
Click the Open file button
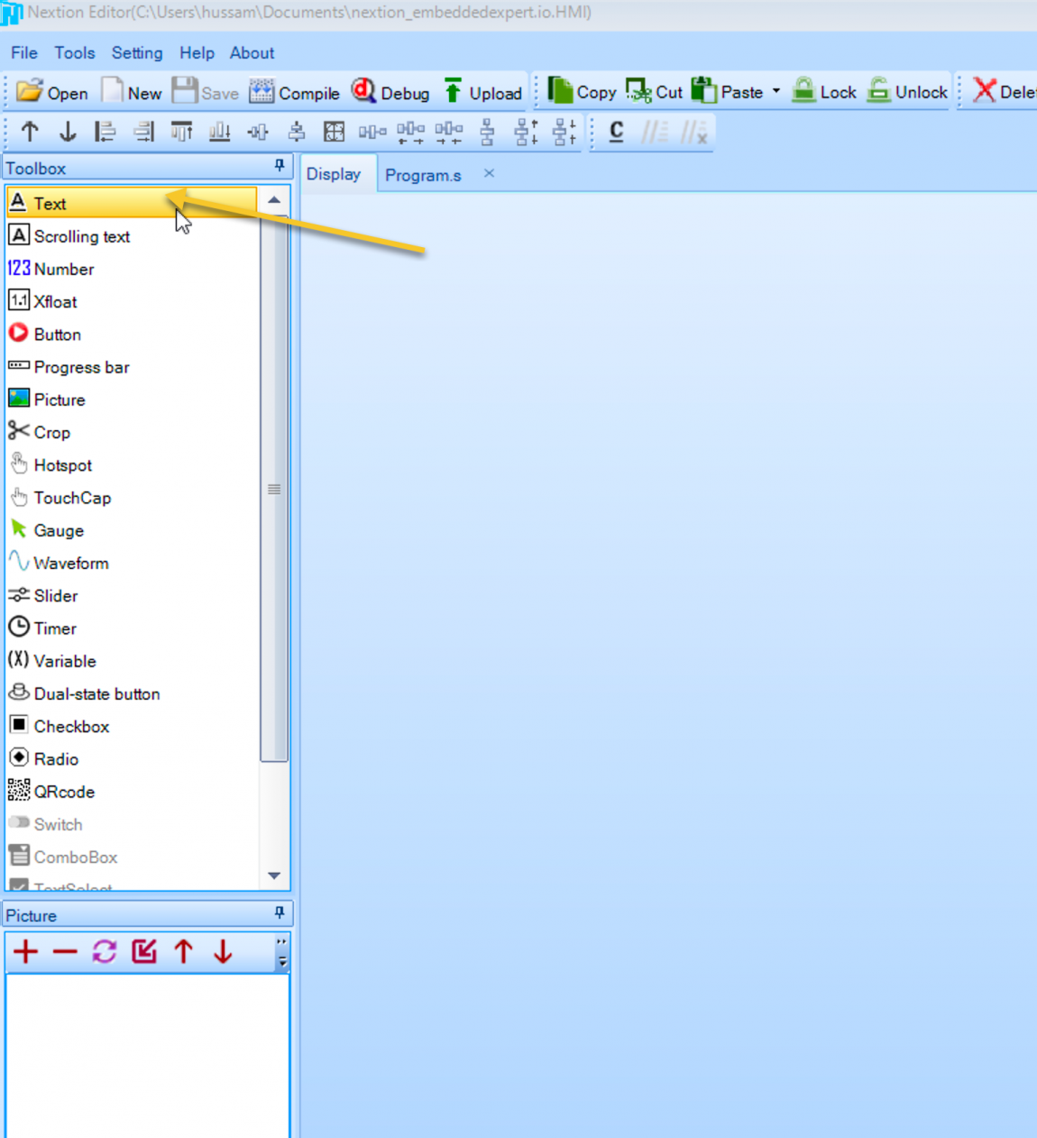[52, 92]
